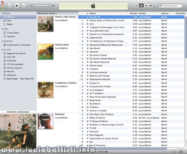Open Radio in the library sidebar
The height and width of the screenshot is (154, 187).
(18, 24)
